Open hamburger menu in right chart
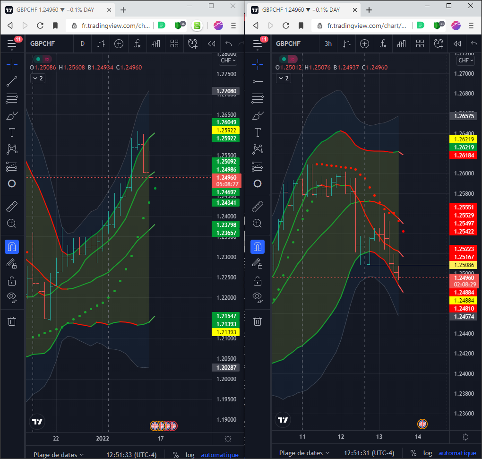Screen dimensions: 482x459 [258, 43]
